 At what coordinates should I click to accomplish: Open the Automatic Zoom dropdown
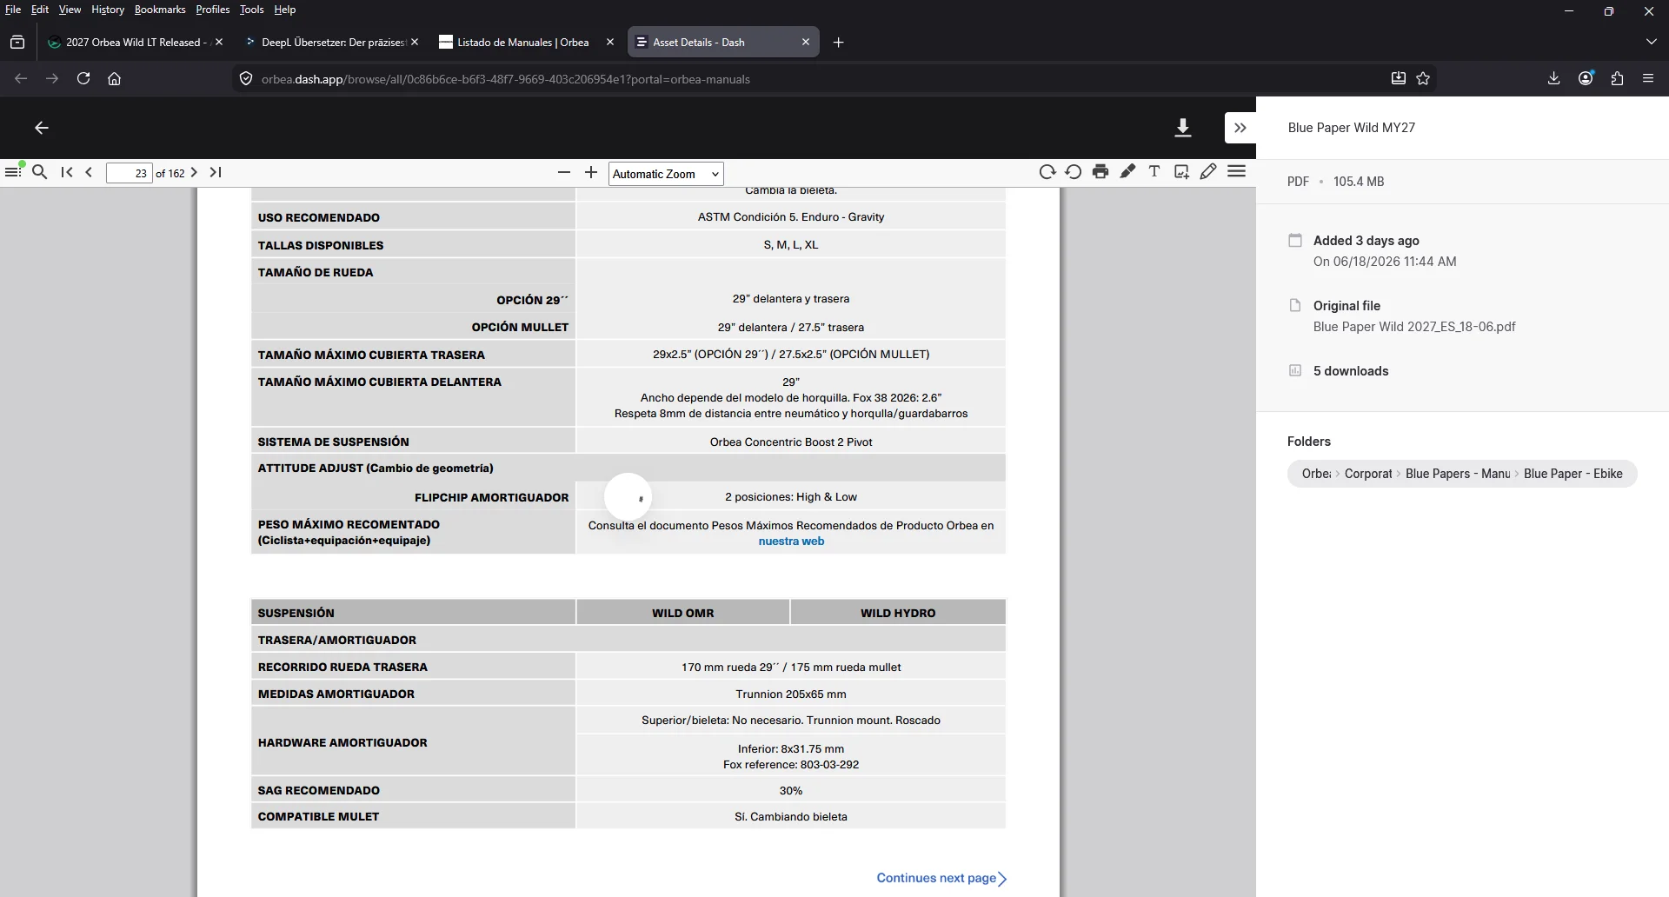coord(666,174)
